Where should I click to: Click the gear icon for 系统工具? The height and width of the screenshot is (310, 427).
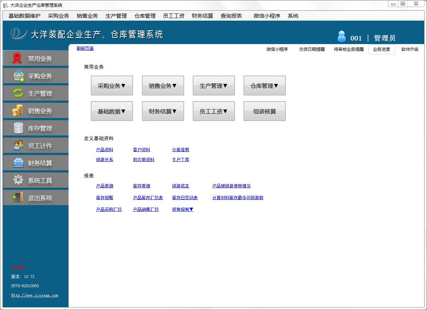point(18,180)
